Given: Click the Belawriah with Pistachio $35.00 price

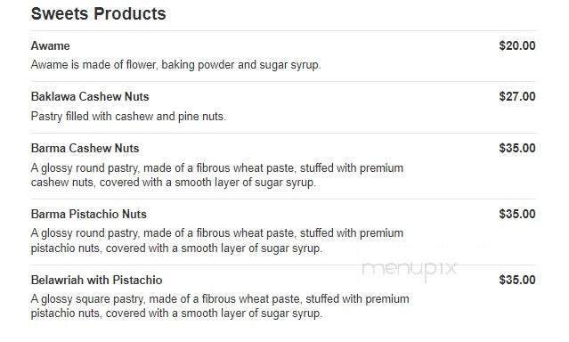Looking at the screenshot, I should click(x=517, y=280).
